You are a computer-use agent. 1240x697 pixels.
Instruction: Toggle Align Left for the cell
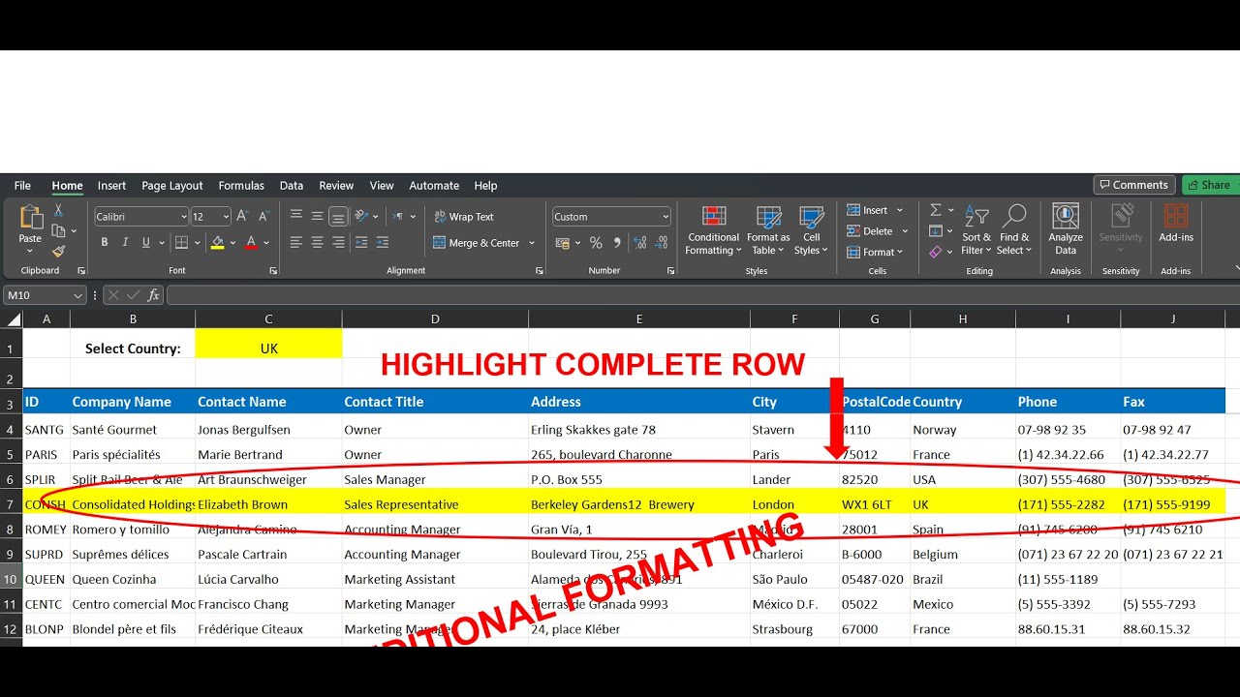(296, 243)
